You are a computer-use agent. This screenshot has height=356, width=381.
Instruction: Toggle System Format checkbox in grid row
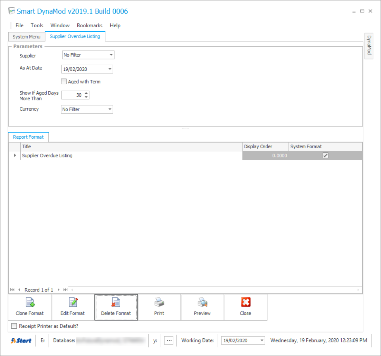tap(325, 156)
